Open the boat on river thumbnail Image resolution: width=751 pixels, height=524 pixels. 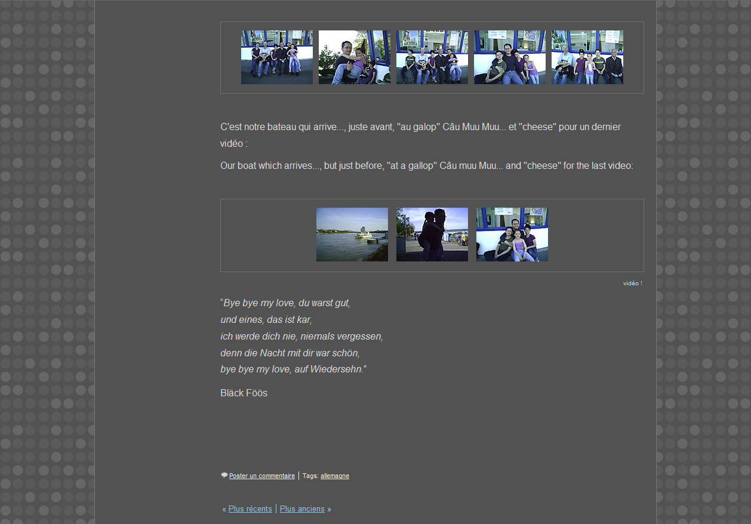352,235
